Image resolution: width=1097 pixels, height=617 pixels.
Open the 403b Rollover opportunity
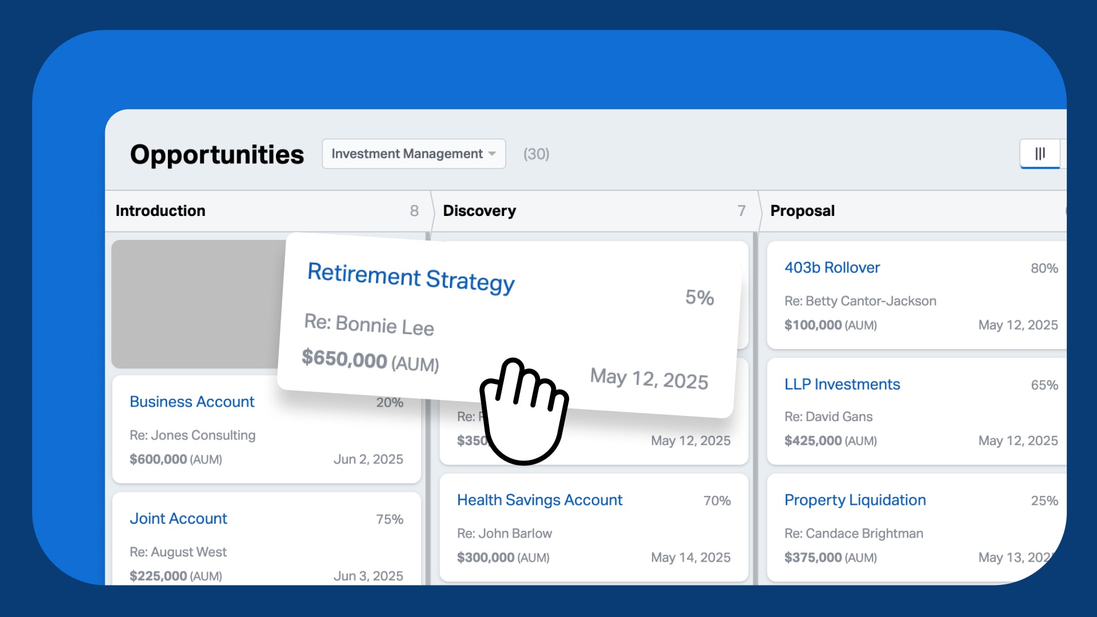point(832,267)
